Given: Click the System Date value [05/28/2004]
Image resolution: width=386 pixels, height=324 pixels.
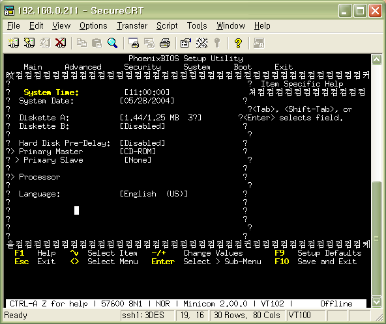Looking at the screenshot, I should tap(147, 101).
